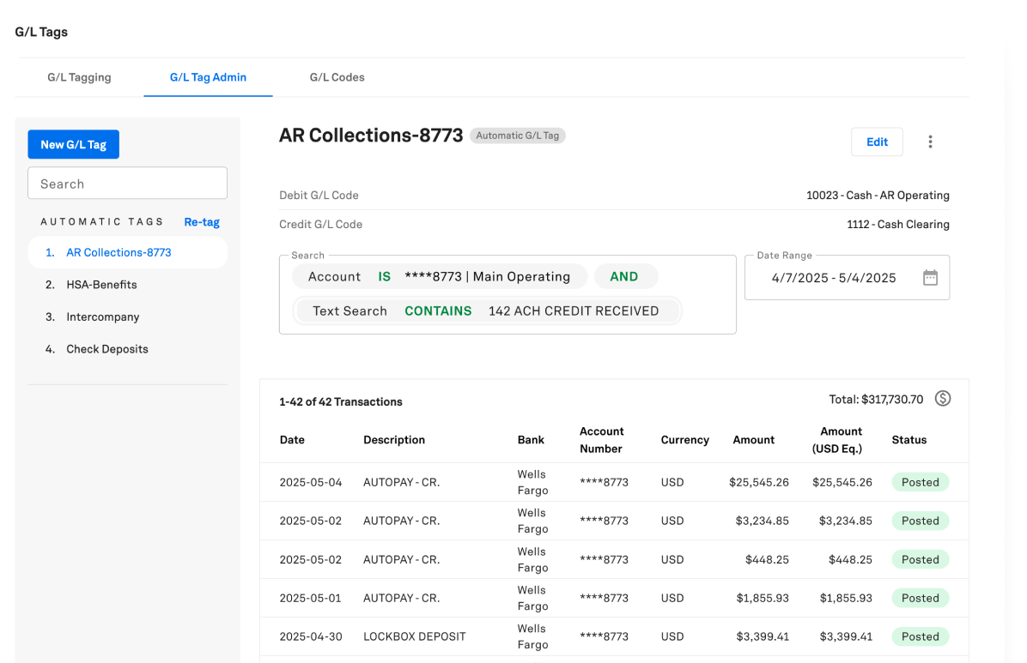Switch to the G/L Tagging tab
Viewport: 1027px width, 663px height.
coord(79,77)
